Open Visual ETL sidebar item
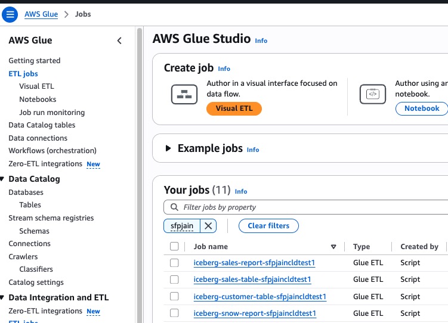 click(36, 86)
